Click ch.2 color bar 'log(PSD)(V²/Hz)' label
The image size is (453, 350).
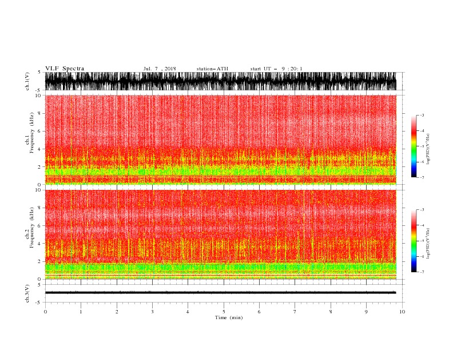point(428,244)
